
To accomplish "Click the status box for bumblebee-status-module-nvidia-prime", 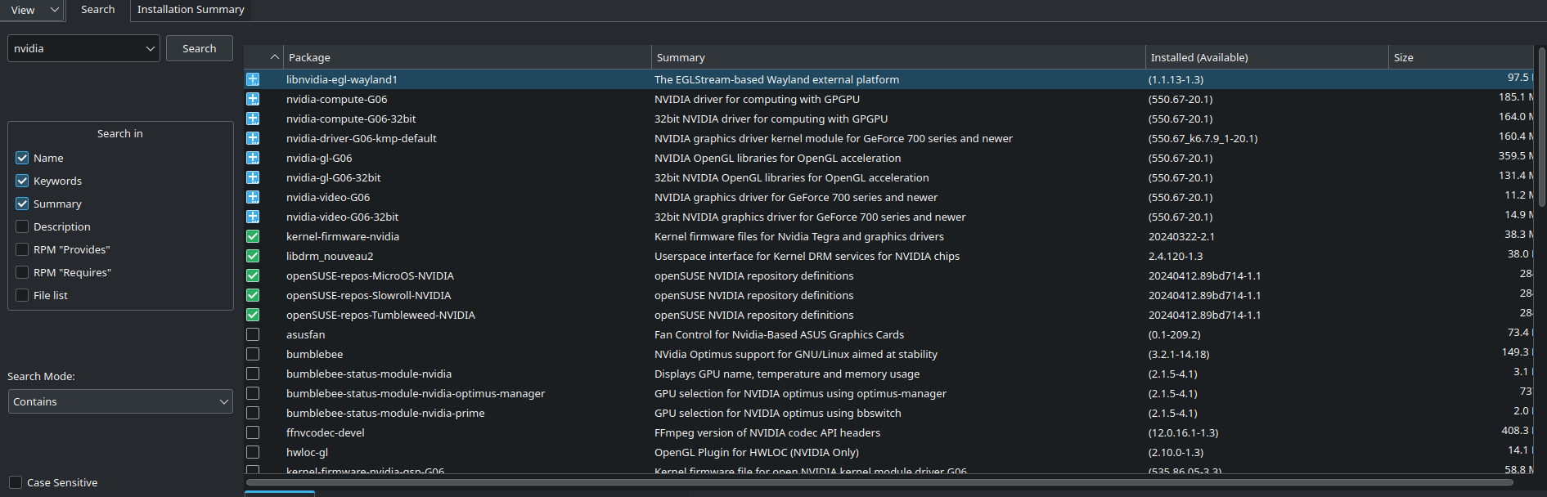I will (253, 413).
